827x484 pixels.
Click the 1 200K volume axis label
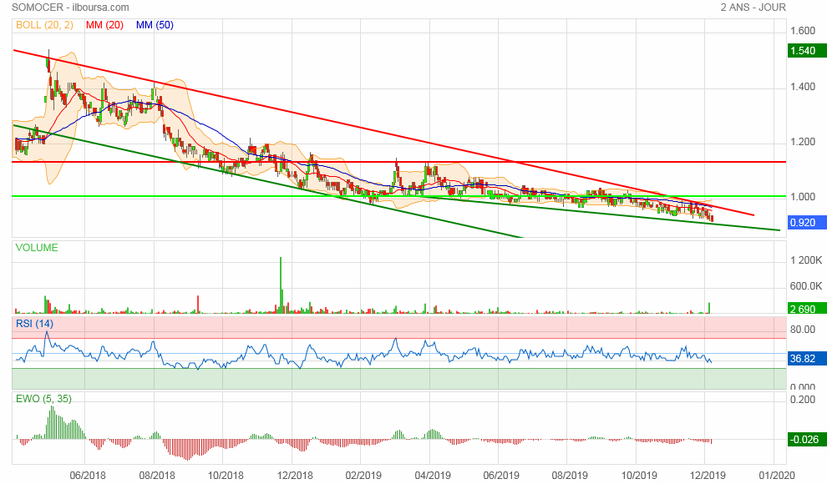806,260
